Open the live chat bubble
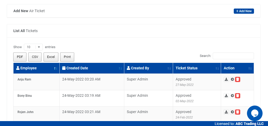This screenshot has width=268, height=126. [255, 113]
